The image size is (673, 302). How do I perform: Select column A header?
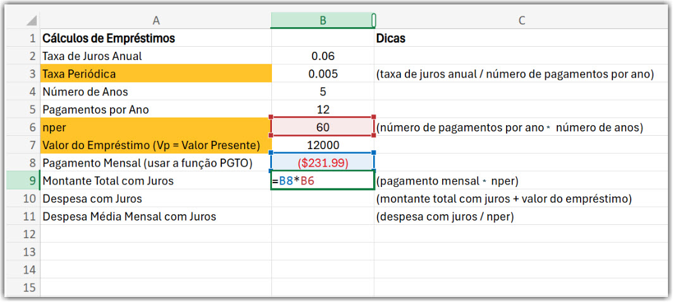point(156,20)
